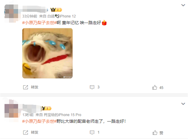Click the 33分钟前 timestamp
The image size is (188, 139).
click(30, 16)
